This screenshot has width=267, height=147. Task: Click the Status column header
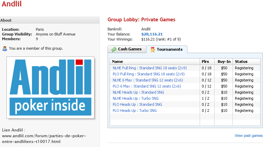coord(246,62)
